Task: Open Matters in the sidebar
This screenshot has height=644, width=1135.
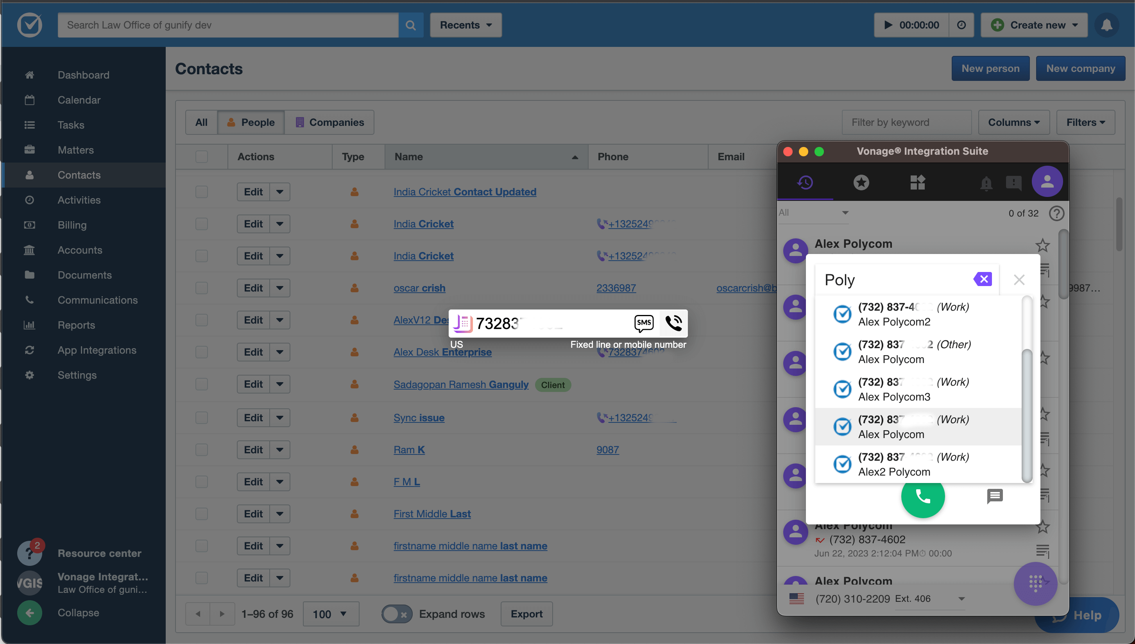Action: [x=76, y=150]
